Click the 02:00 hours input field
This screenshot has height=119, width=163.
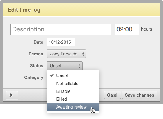point(127,29)
